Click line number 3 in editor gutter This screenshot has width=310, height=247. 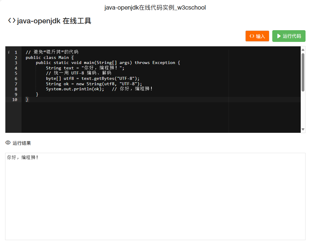16,63
